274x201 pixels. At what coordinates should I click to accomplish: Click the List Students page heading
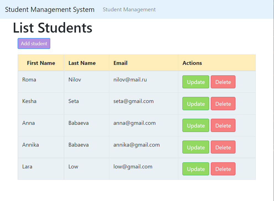pos(52,28)
